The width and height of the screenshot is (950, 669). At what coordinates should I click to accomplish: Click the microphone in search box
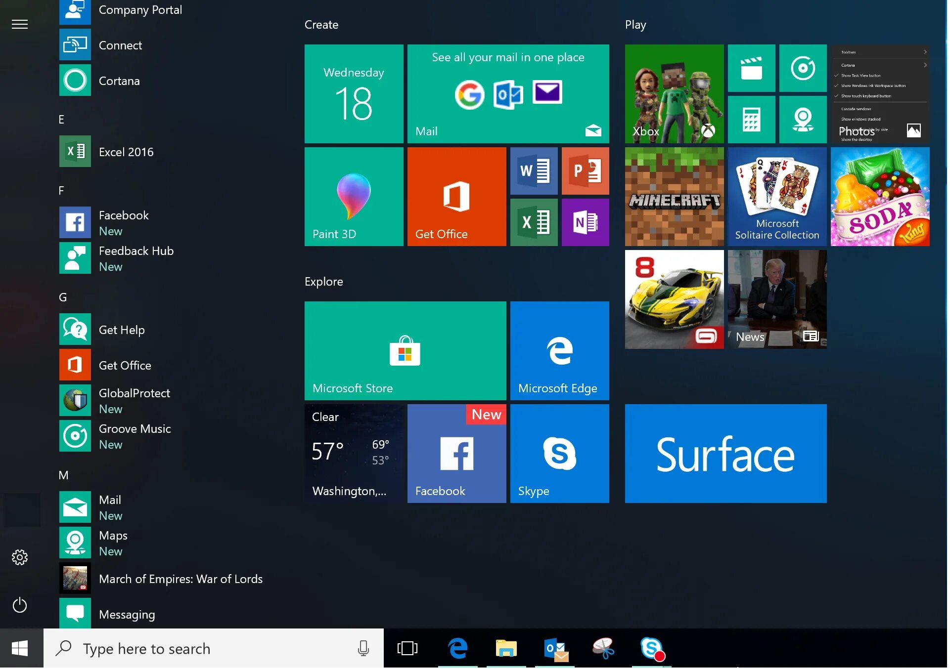[x=363, y=648]
